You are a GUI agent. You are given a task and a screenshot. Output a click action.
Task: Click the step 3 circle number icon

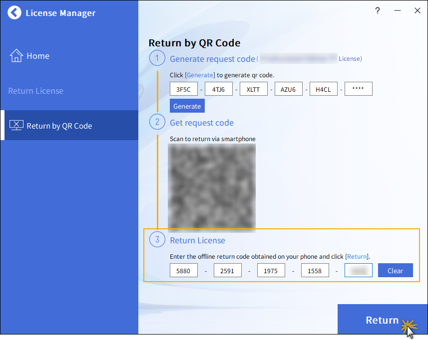coord(157,240)
